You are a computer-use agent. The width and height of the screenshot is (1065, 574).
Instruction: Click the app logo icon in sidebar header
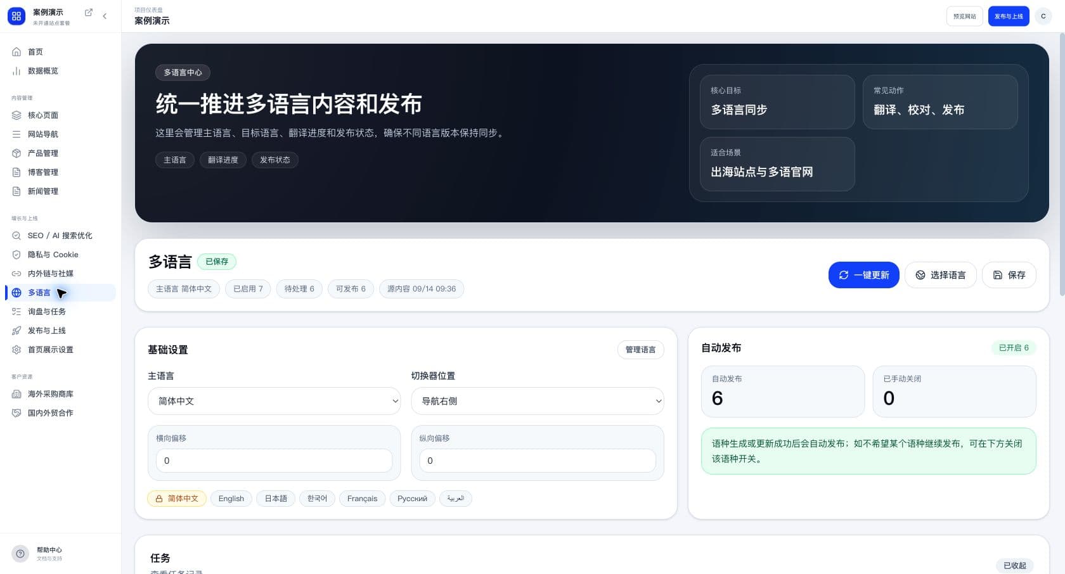[x=16, y=16]
